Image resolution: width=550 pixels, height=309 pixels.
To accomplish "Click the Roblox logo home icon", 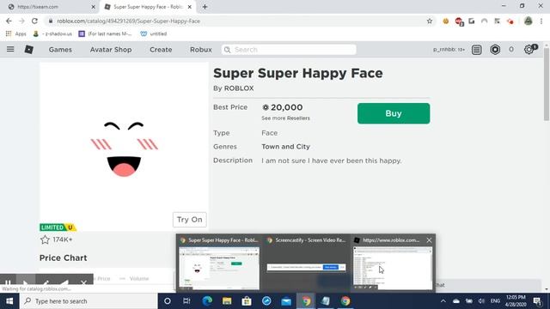I will click(x=28, y=50).
